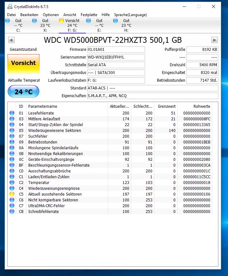Image resolution: width=228 pixels, height=276 pixels.
Task: Select the H: drive tab
Action: (x=126, y=25)
